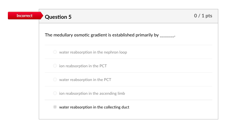Select the 'ion reabsorption in the ascending limb' radio button

(x=55, y=93)
